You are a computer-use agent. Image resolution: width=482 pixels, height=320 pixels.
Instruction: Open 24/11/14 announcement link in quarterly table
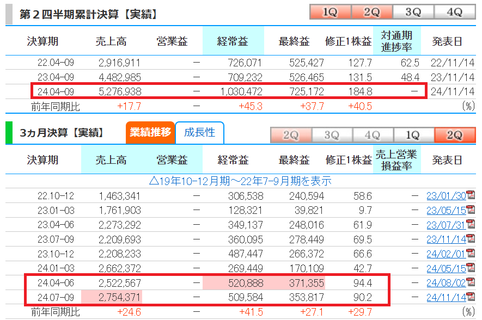tap(447, 297)
